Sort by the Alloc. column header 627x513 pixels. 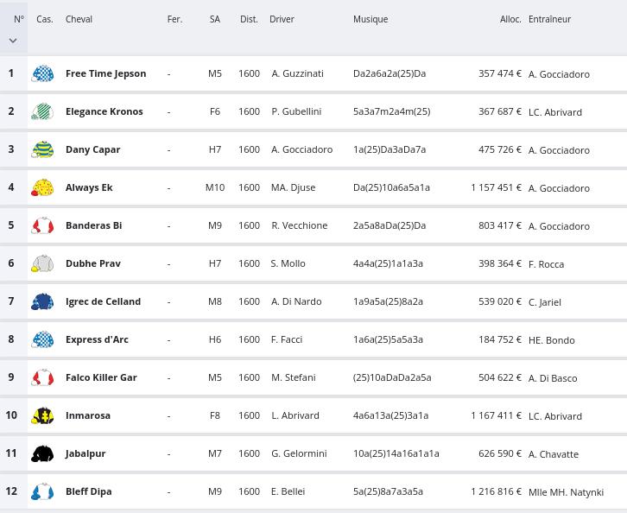[x=510, y=19]
